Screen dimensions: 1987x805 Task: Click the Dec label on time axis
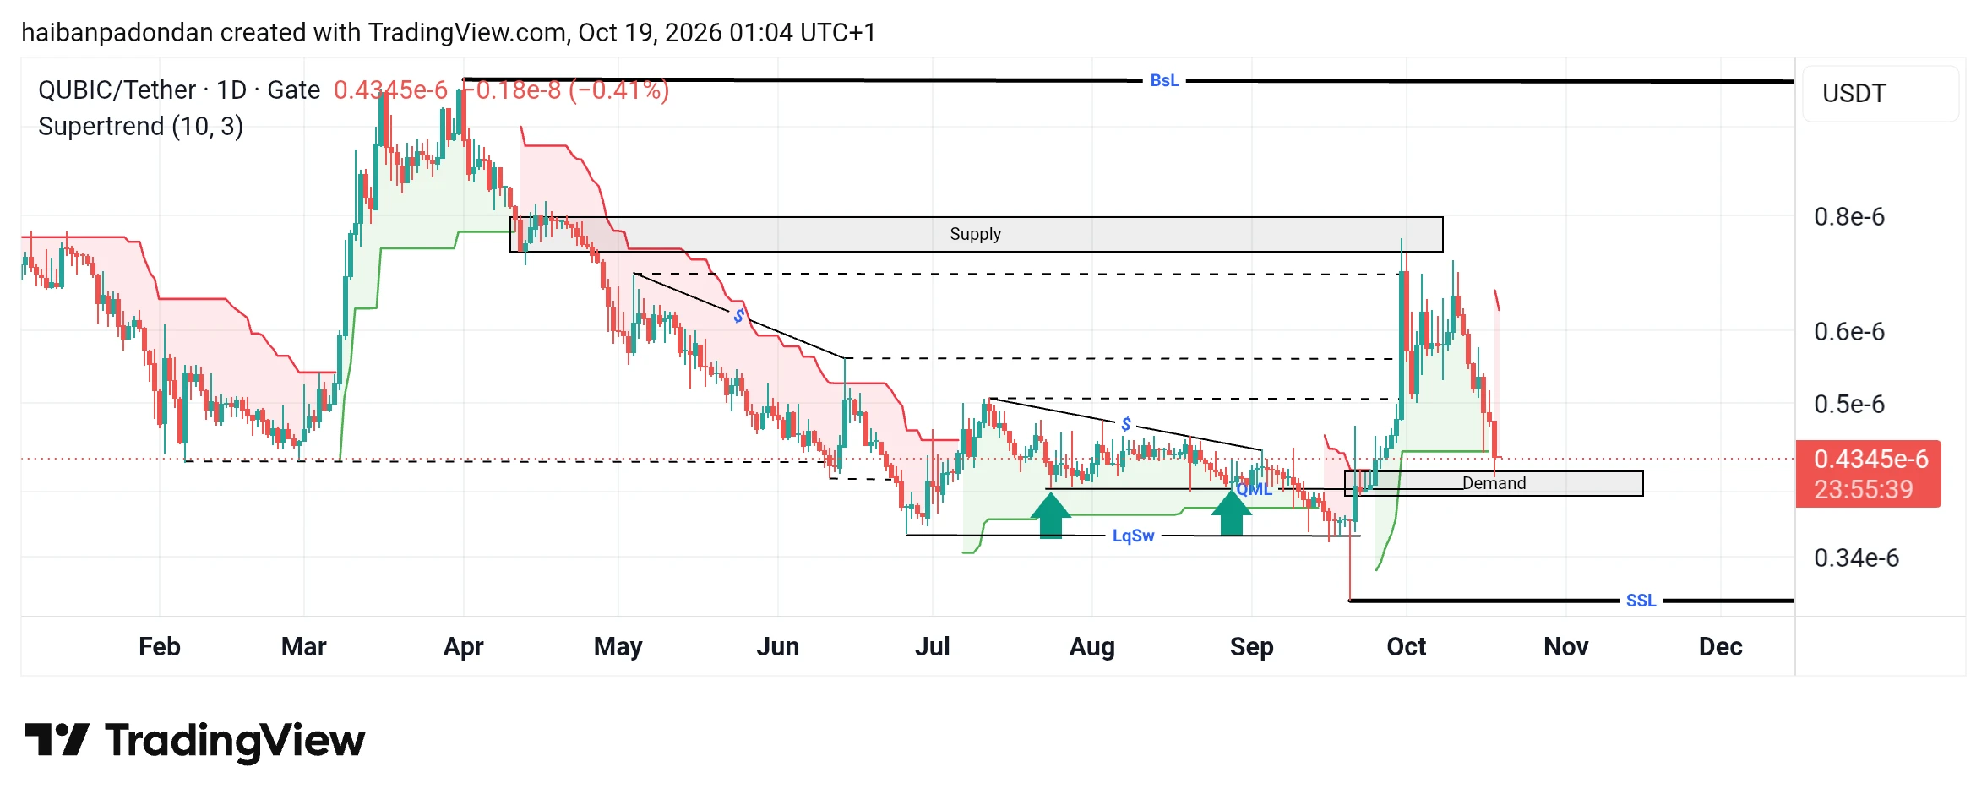tap(1721, 647)
